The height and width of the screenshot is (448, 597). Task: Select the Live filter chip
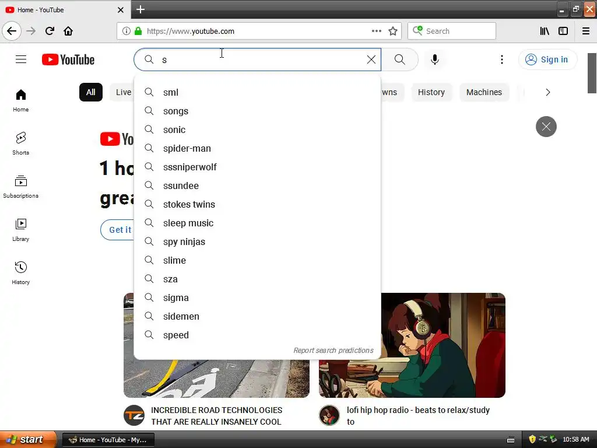point(122,92)
